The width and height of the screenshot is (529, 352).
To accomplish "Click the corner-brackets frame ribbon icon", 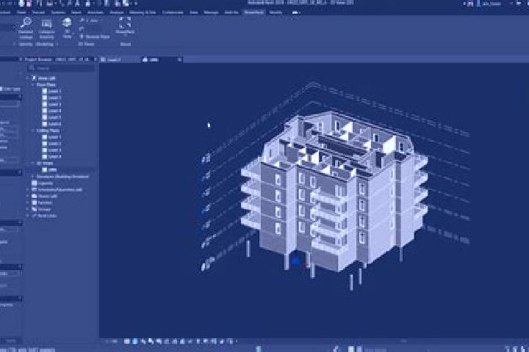I will [125, 23].
